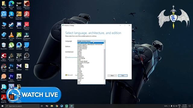Choose français (France) from language list
This screenshot has height=108, width=193.
pyautogui.click(x=82, y=49)
